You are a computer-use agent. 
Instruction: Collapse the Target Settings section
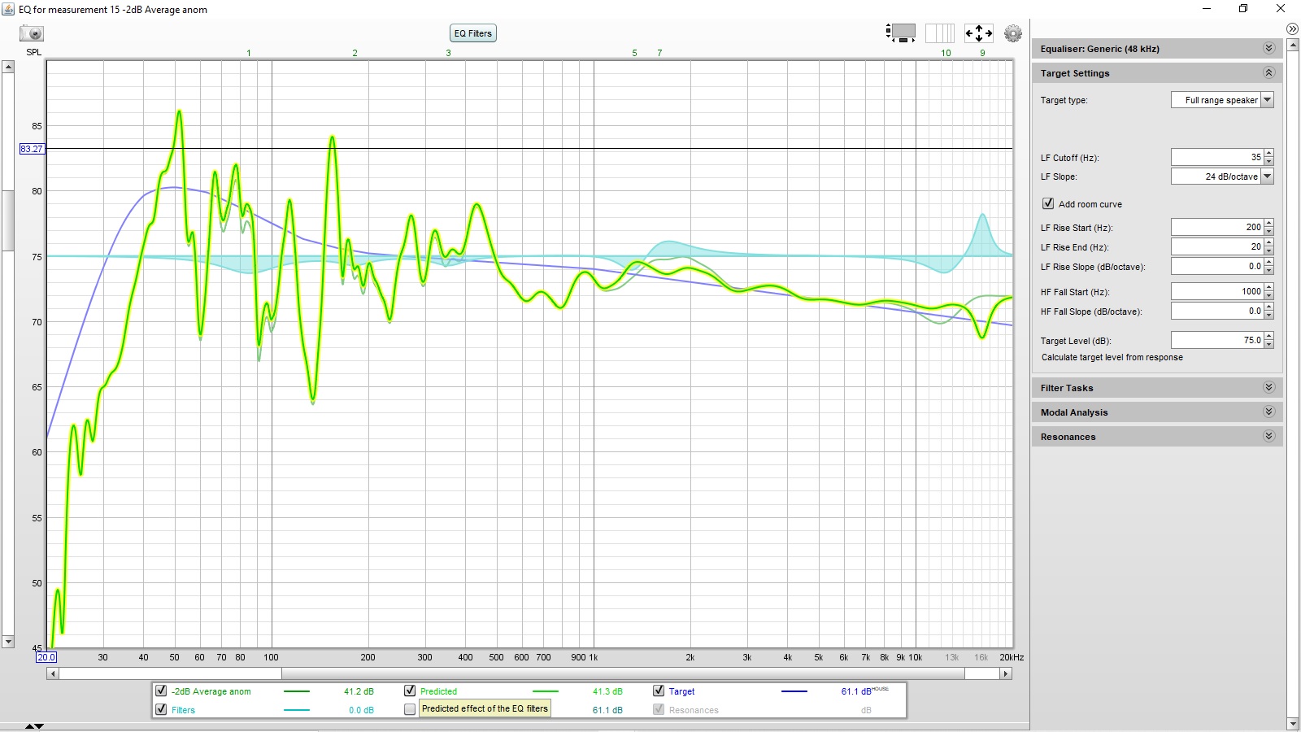(x=1268, y=73)
